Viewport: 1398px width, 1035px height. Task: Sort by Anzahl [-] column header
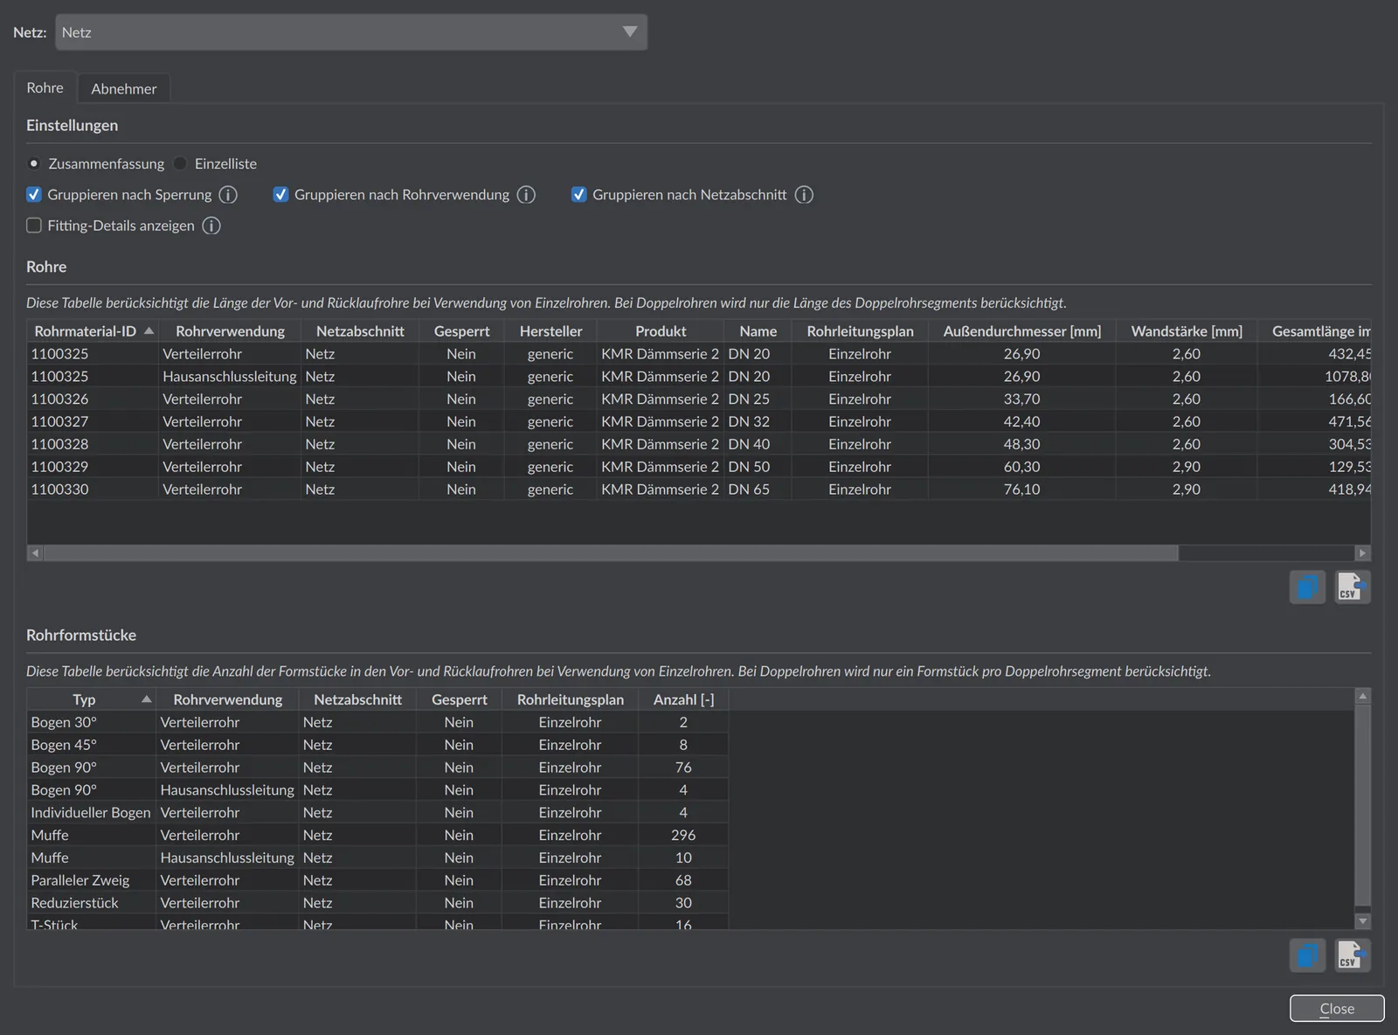click(x=683, y=699)
